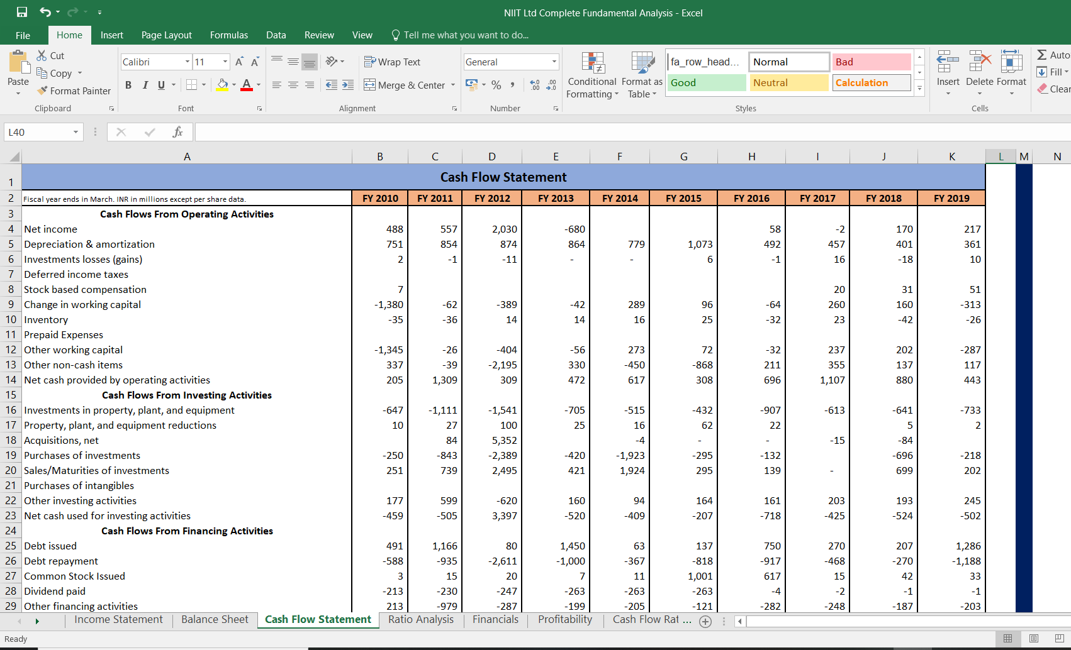Click the Increase Indent icon
The width and height of the screenshot is (1071, 650).
pyautogui.click(x=348, y=84)
